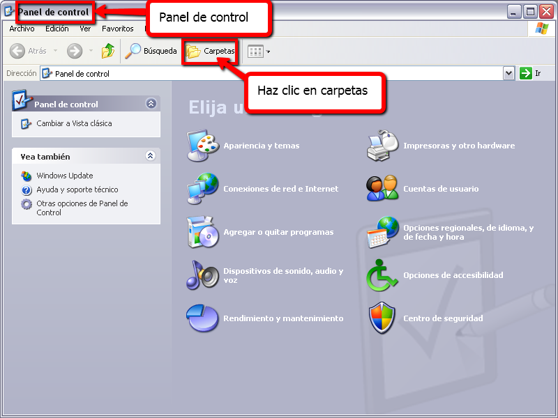Image resolution: width=558 pixels, height=418 pixels.
Task: Select the Rendimiento y mantenimiento link
Action: tap(283, 318)
